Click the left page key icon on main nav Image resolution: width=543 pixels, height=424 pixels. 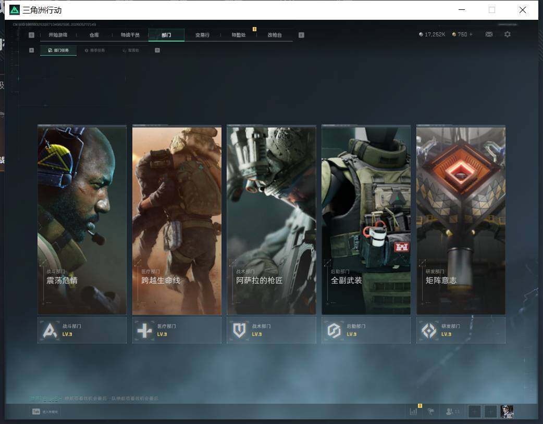pyautogui.click(x=31, y=35)
